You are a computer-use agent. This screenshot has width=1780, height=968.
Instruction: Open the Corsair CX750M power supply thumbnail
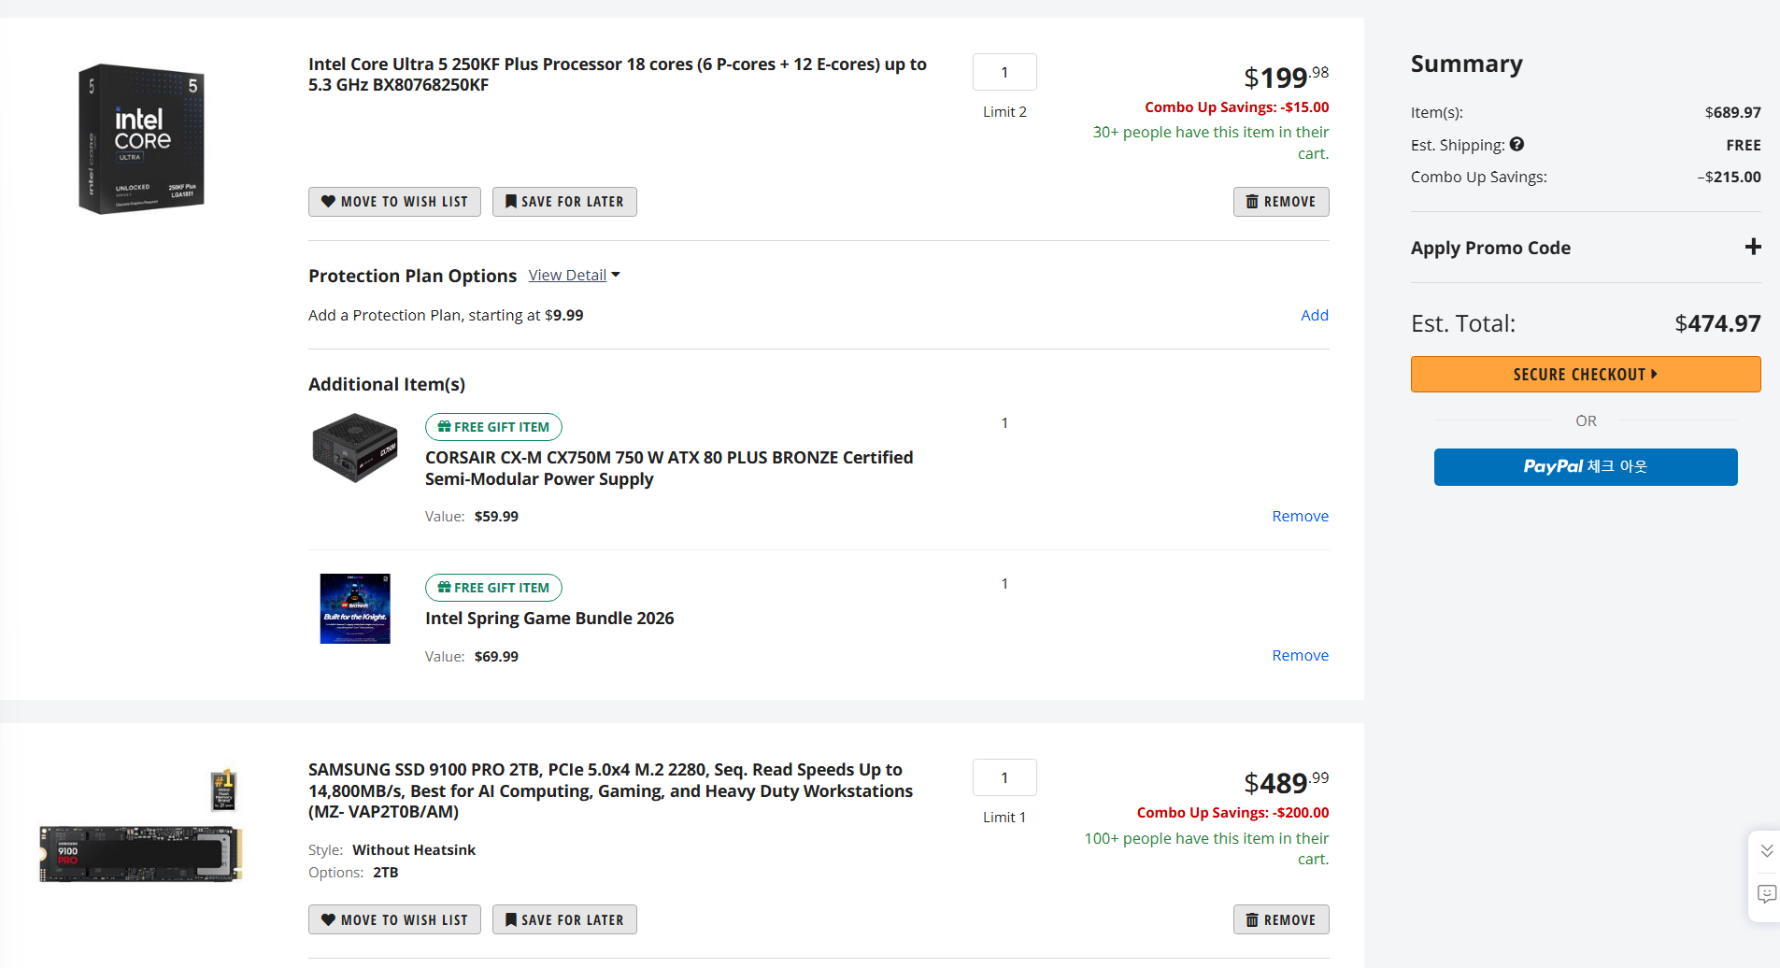pos(355,448)
